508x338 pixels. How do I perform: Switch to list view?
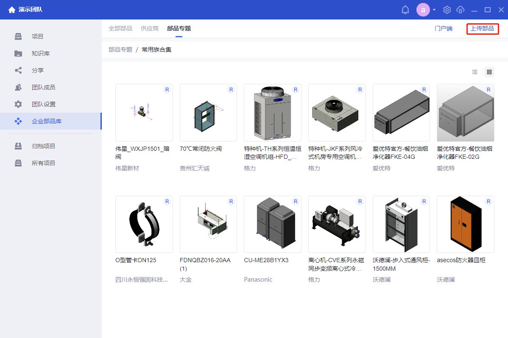click(475, 72)
